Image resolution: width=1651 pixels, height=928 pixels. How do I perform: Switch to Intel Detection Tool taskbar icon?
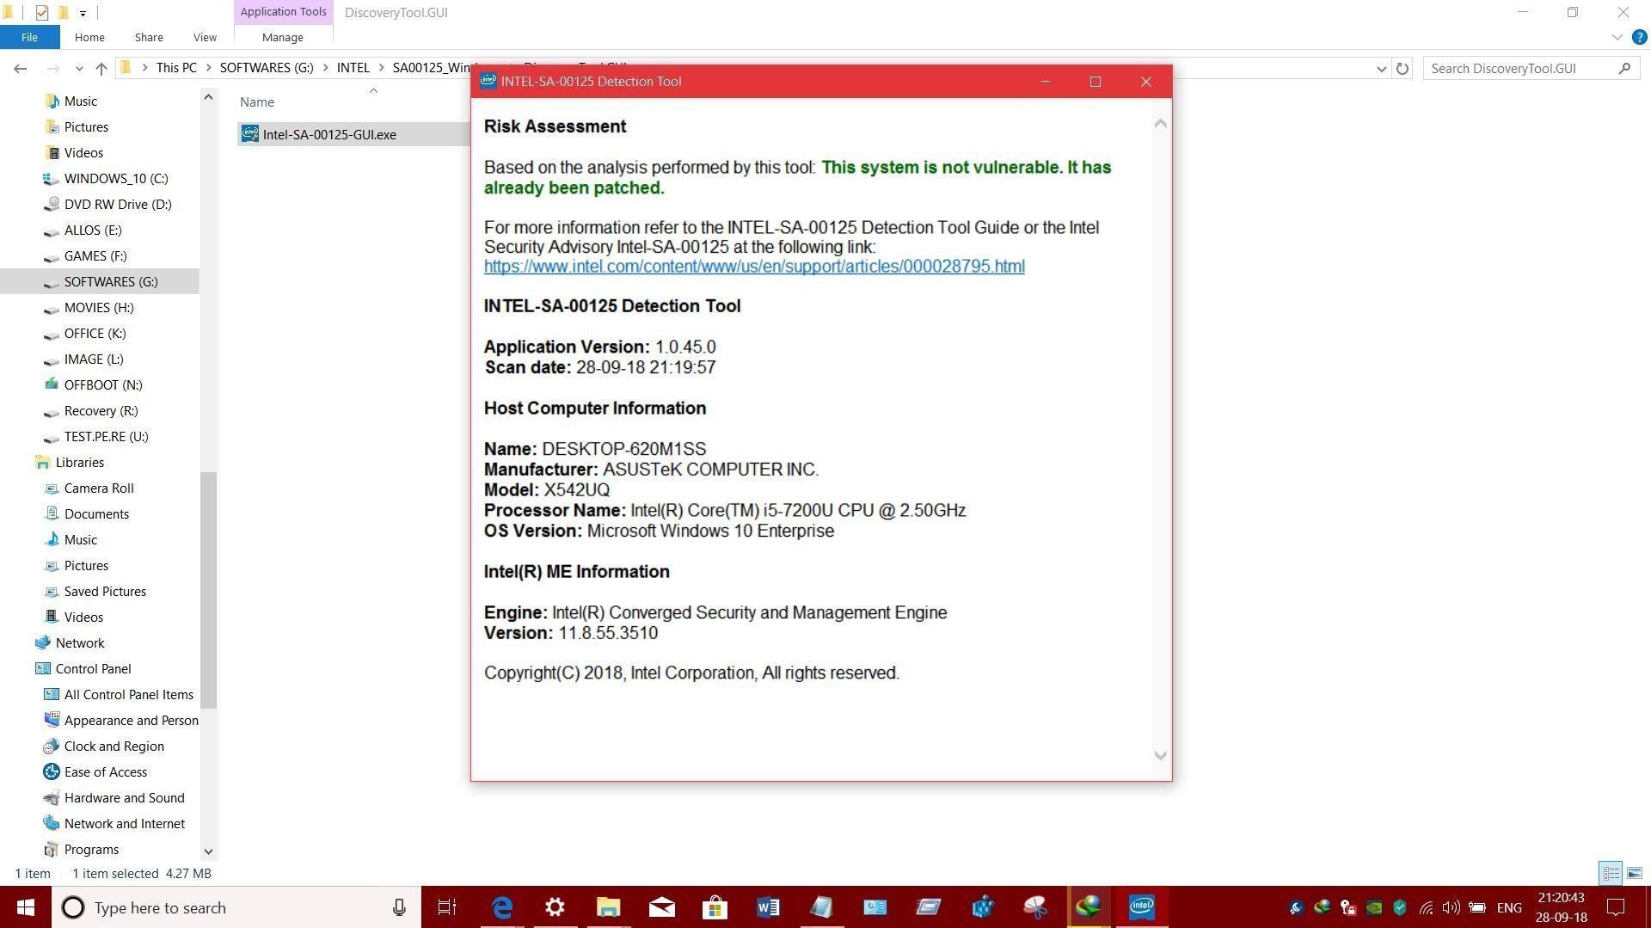tap(1141, 907)
